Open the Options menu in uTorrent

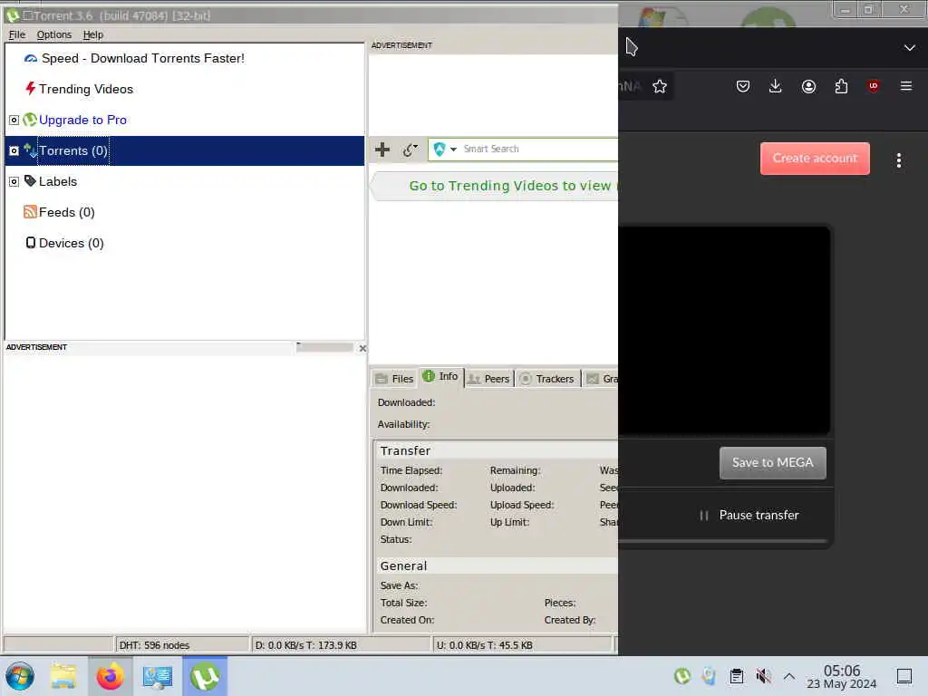click(53, 35)
